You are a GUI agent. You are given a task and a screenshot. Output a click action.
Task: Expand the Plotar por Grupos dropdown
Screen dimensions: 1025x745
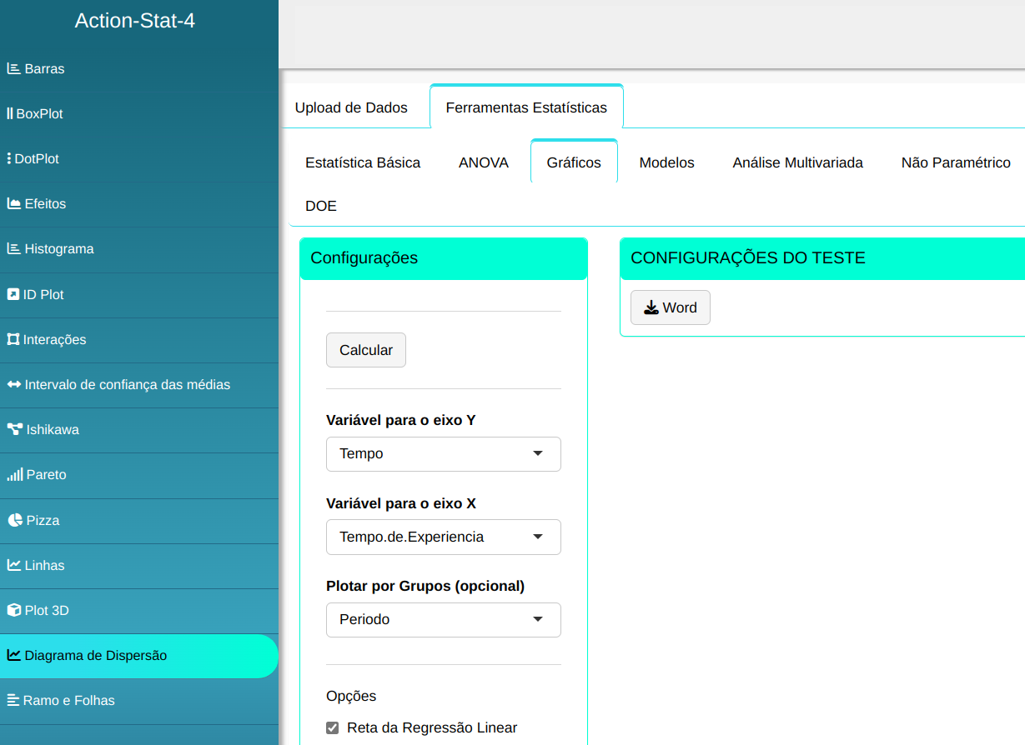443,620
